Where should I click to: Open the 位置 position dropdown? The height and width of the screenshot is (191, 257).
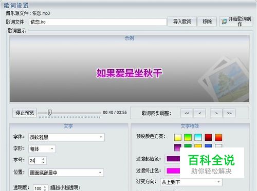[x=66, y=173]
